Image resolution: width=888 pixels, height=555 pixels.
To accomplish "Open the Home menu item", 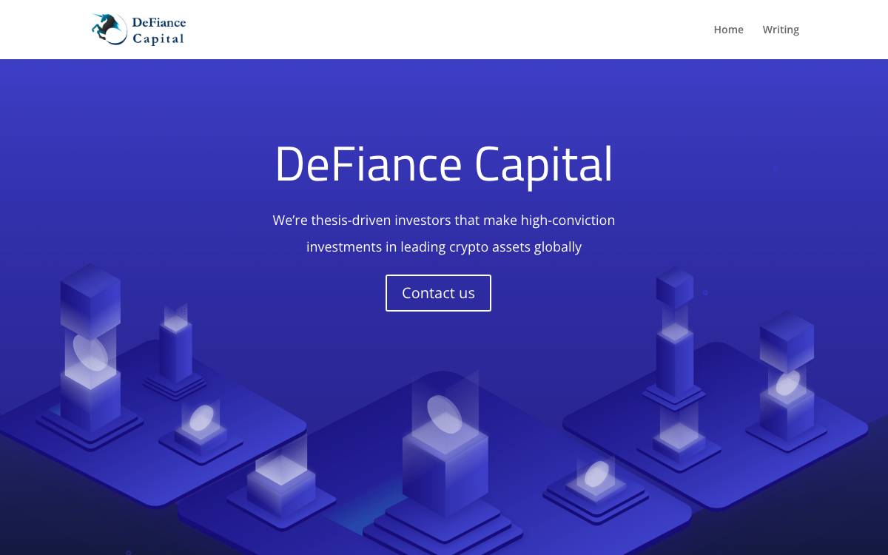I will point(728,30).
